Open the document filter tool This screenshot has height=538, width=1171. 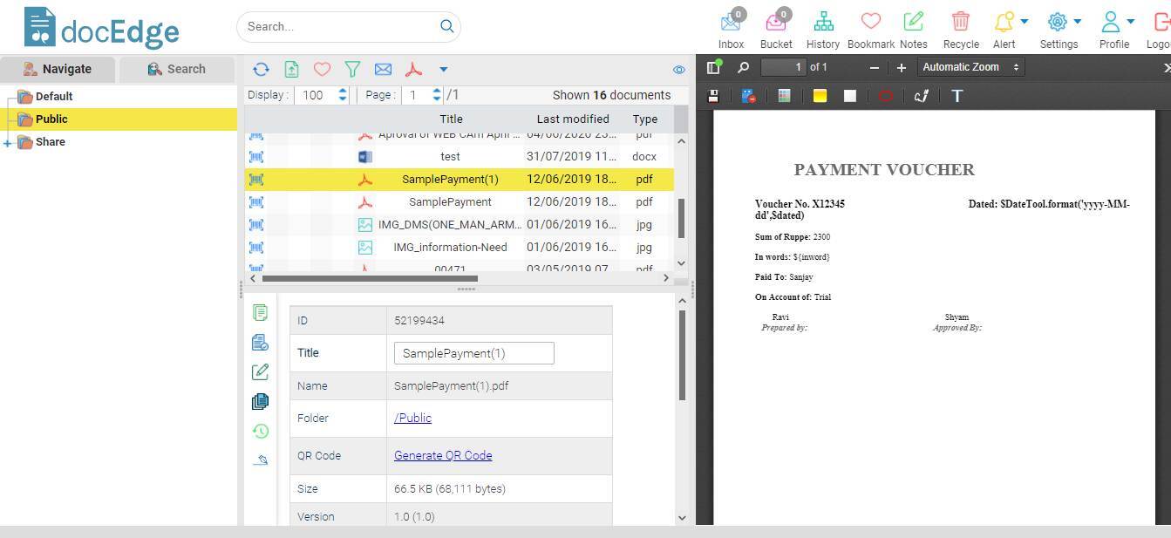[x=352, y=69]
